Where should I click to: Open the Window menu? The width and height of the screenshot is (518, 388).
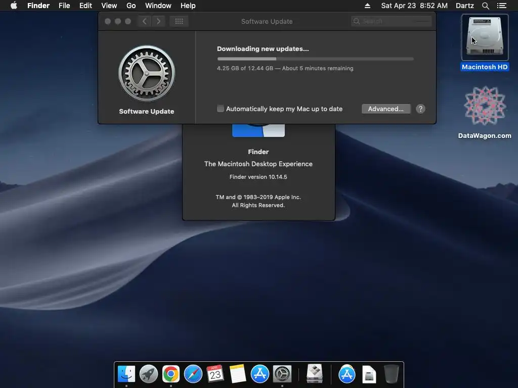(x=158, y=6)
